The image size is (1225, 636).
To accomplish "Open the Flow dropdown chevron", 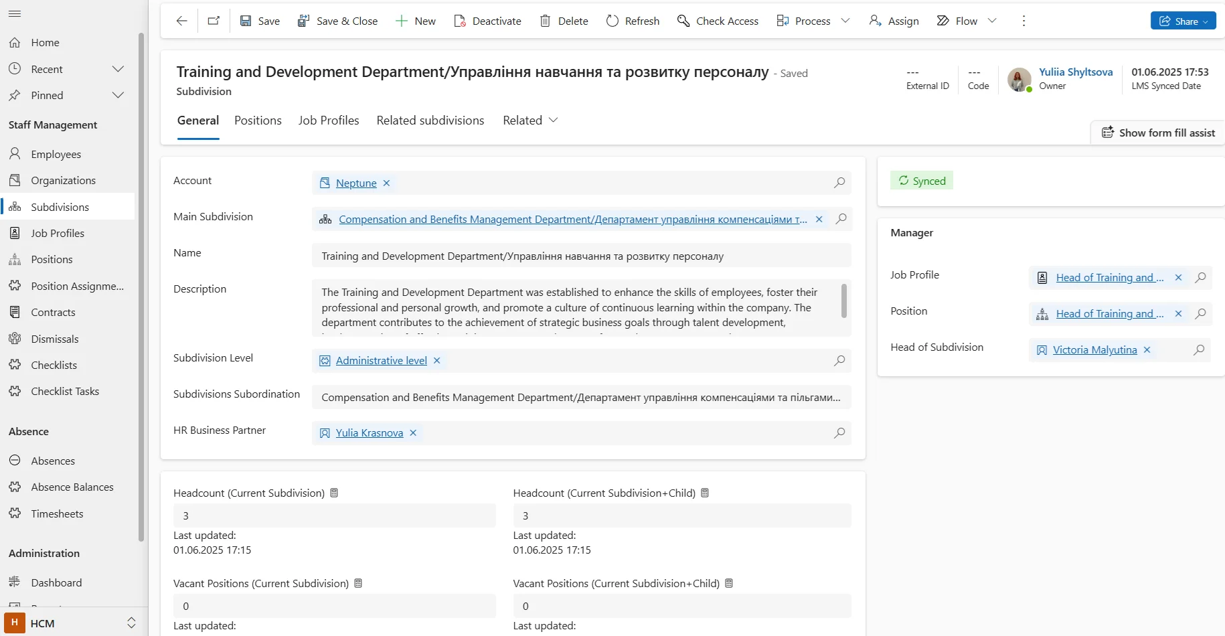I will (x=992, y=21).
